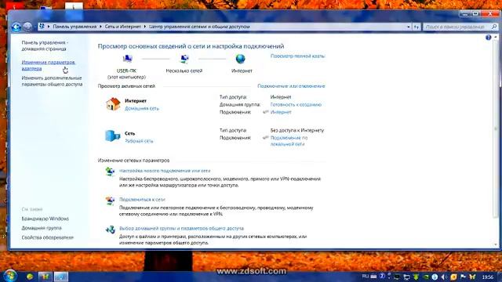Select 'Панель управления' breadcrumb segment
The height and width of the screenshot is (282, 502).
(x=75, y=27)
